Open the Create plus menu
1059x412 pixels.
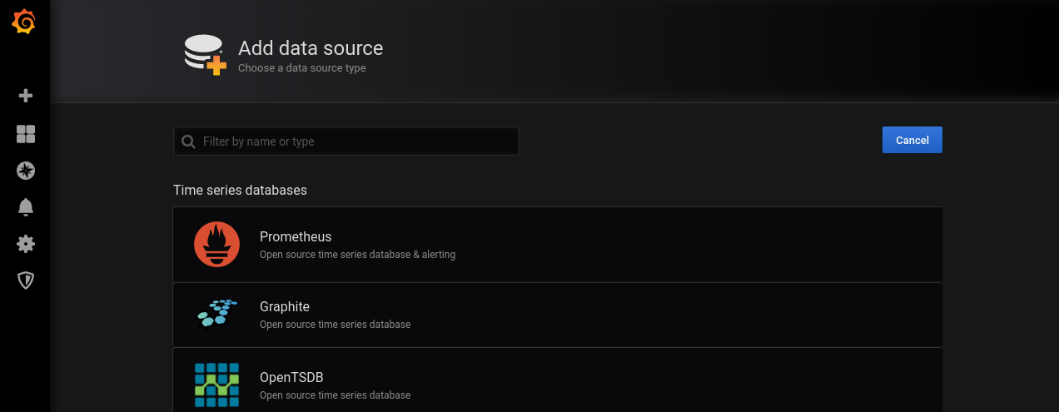[x=26, y=96]
